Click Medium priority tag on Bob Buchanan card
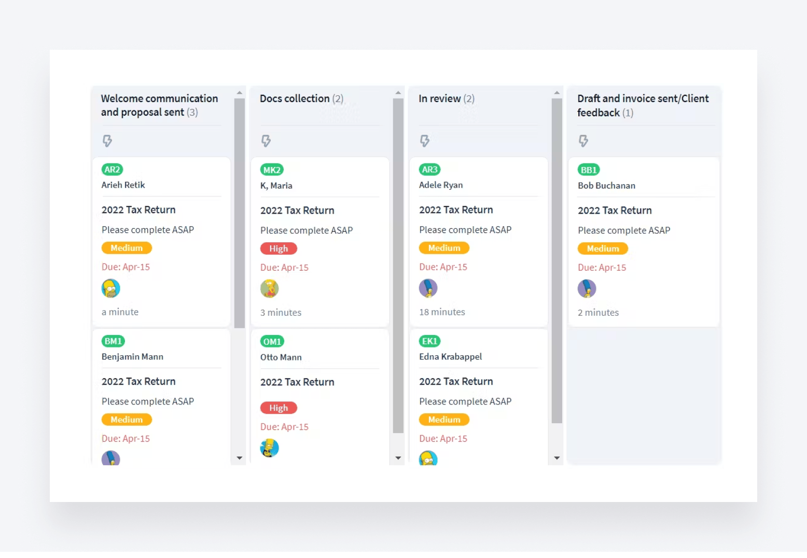The image size is (807, 558). pos(603,248)
